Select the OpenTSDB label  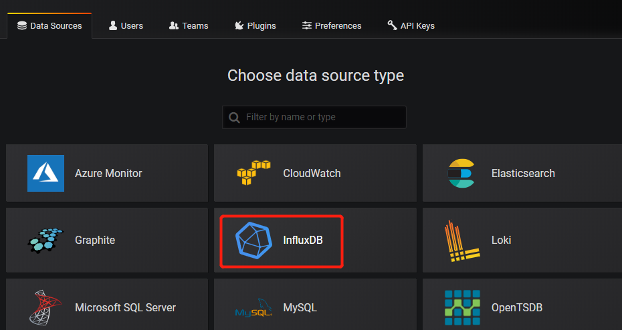517,307
